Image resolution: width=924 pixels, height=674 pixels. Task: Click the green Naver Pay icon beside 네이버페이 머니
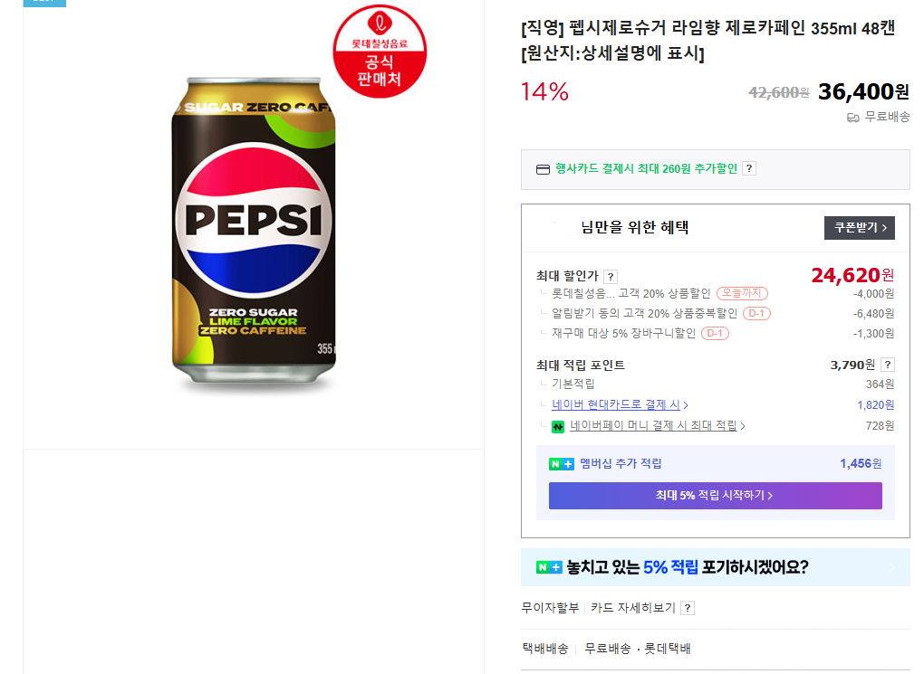pyautogui.click(x=557, y=425)
